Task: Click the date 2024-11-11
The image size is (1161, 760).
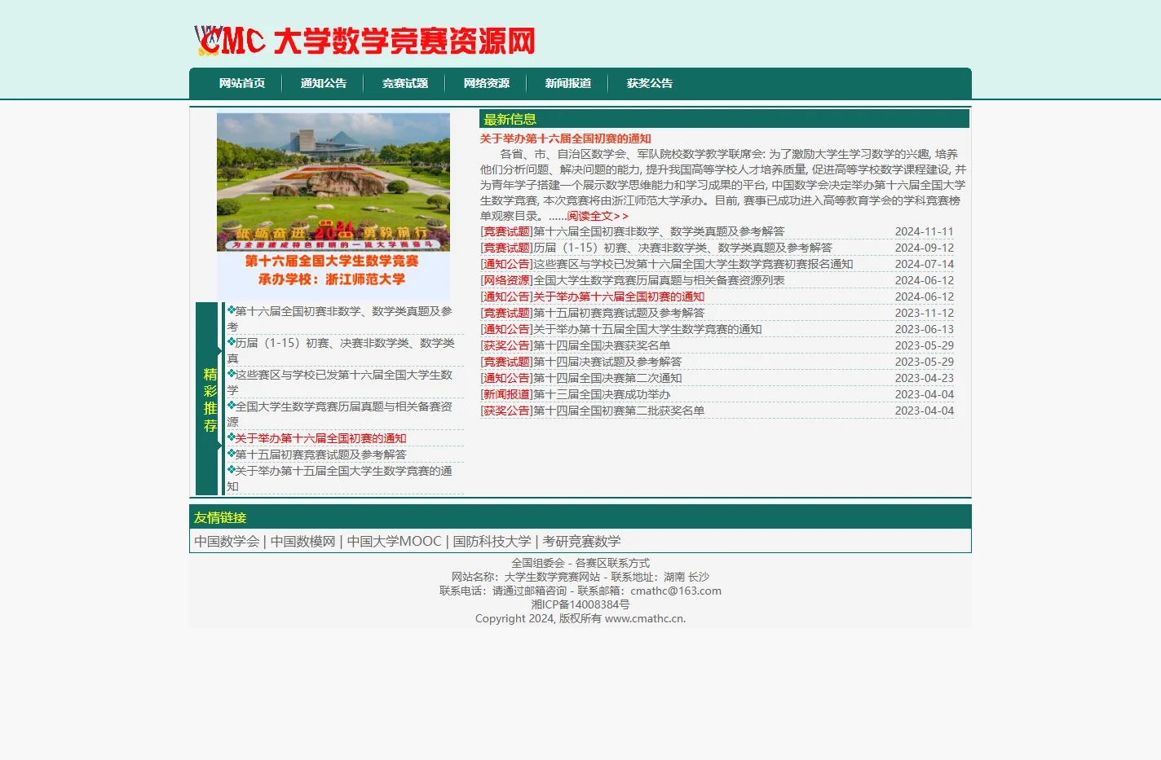Action: coord(925,231)
